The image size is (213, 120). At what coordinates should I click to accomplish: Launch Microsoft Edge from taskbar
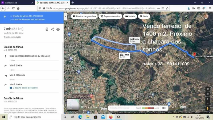(80, 117)
